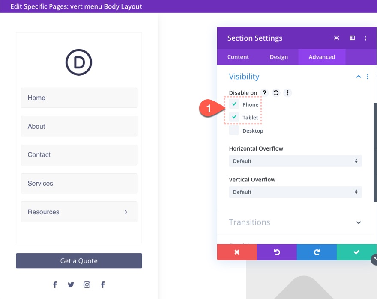
Task: Switch to the Design tab
Action: (279, 56)
